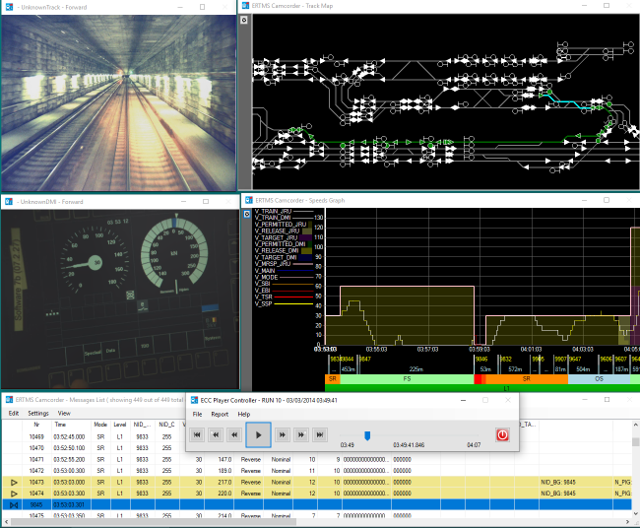640x528 pixels.
Task: Click the middle rewind button in the player
Action: click(x=216, y=434)
